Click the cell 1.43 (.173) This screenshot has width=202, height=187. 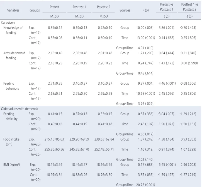[166, 63]
